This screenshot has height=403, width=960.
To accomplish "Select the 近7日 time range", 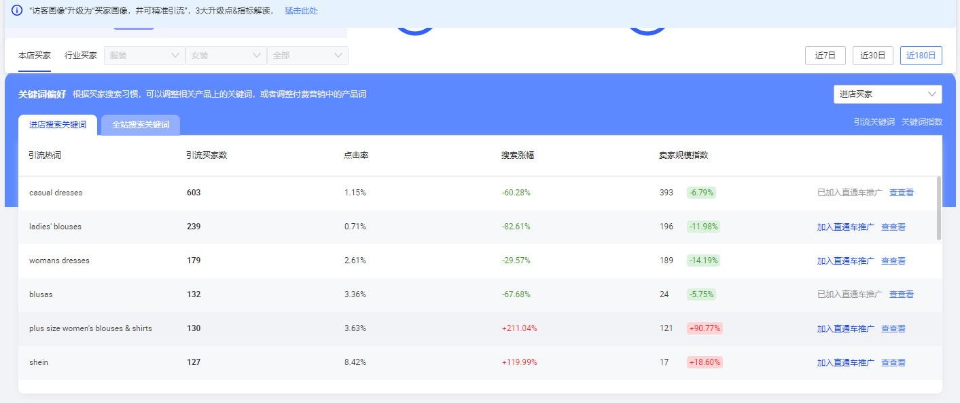I will tap(825, 56).
